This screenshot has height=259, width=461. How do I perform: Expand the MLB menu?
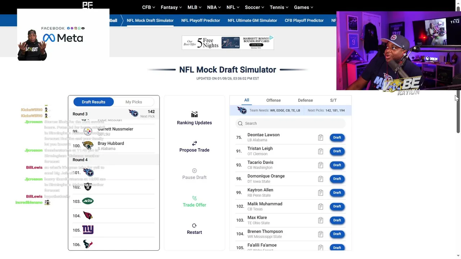click(x=195, y=7)
